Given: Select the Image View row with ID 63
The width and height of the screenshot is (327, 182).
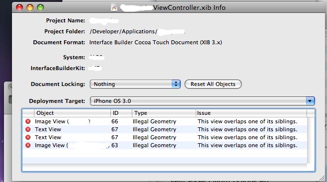Looking at the screenshot, I should [165, 145].
